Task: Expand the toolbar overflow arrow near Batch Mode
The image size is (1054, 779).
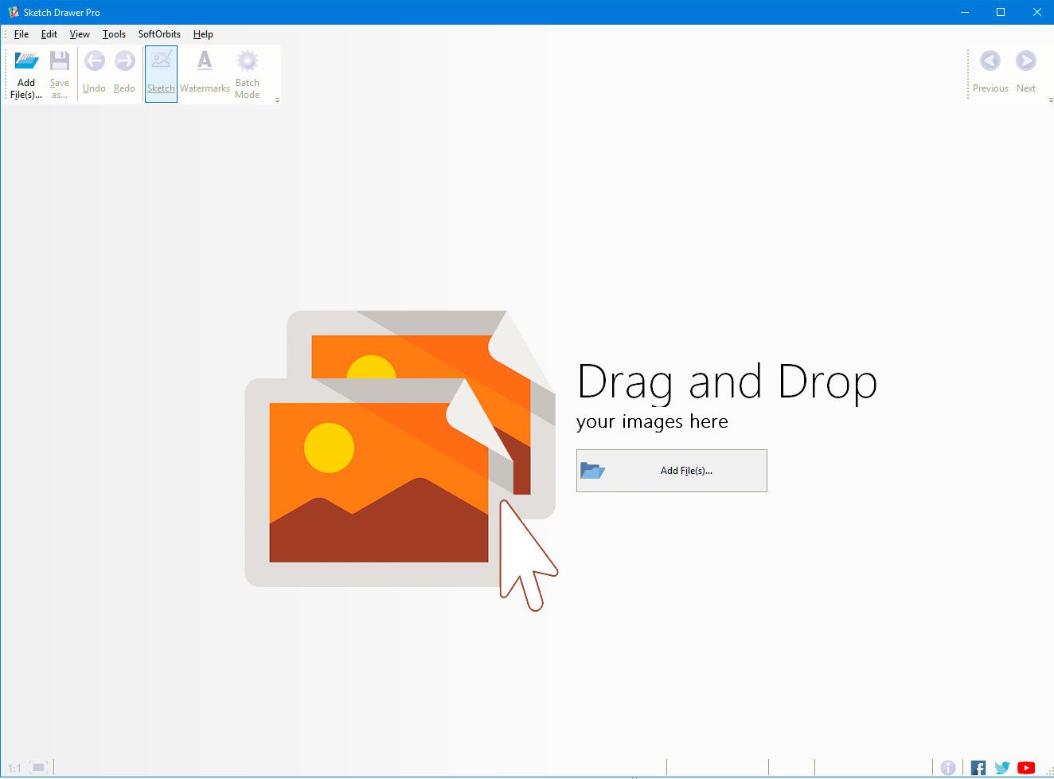Action: point(277,100)
